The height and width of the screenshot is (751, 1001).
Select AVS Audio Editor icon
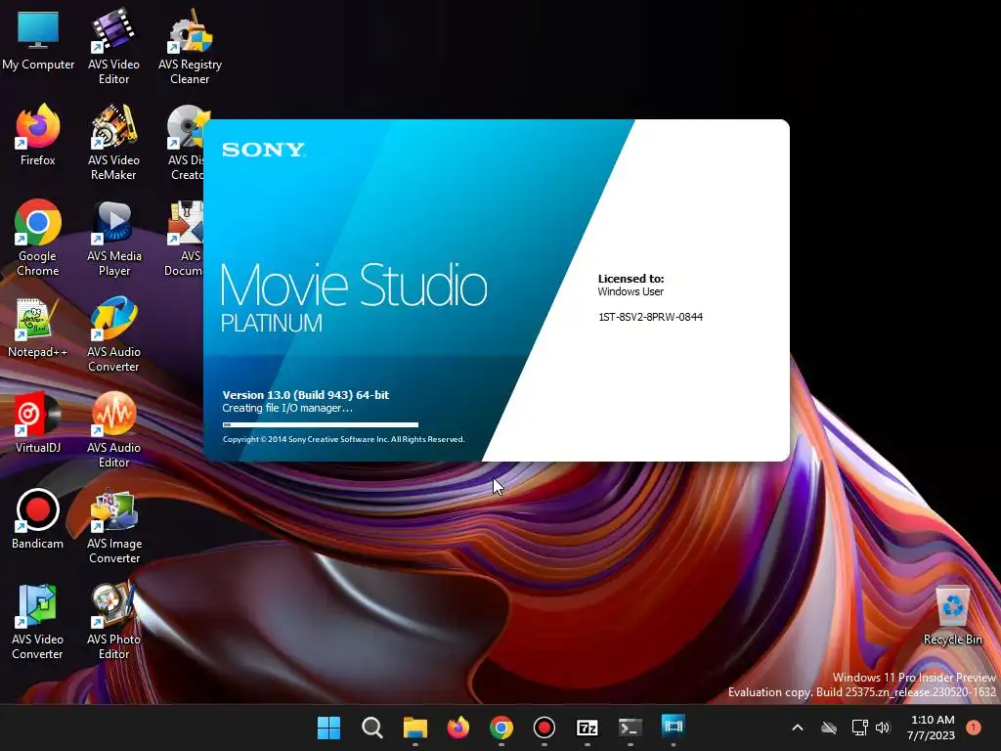click(x=113, y=430)
